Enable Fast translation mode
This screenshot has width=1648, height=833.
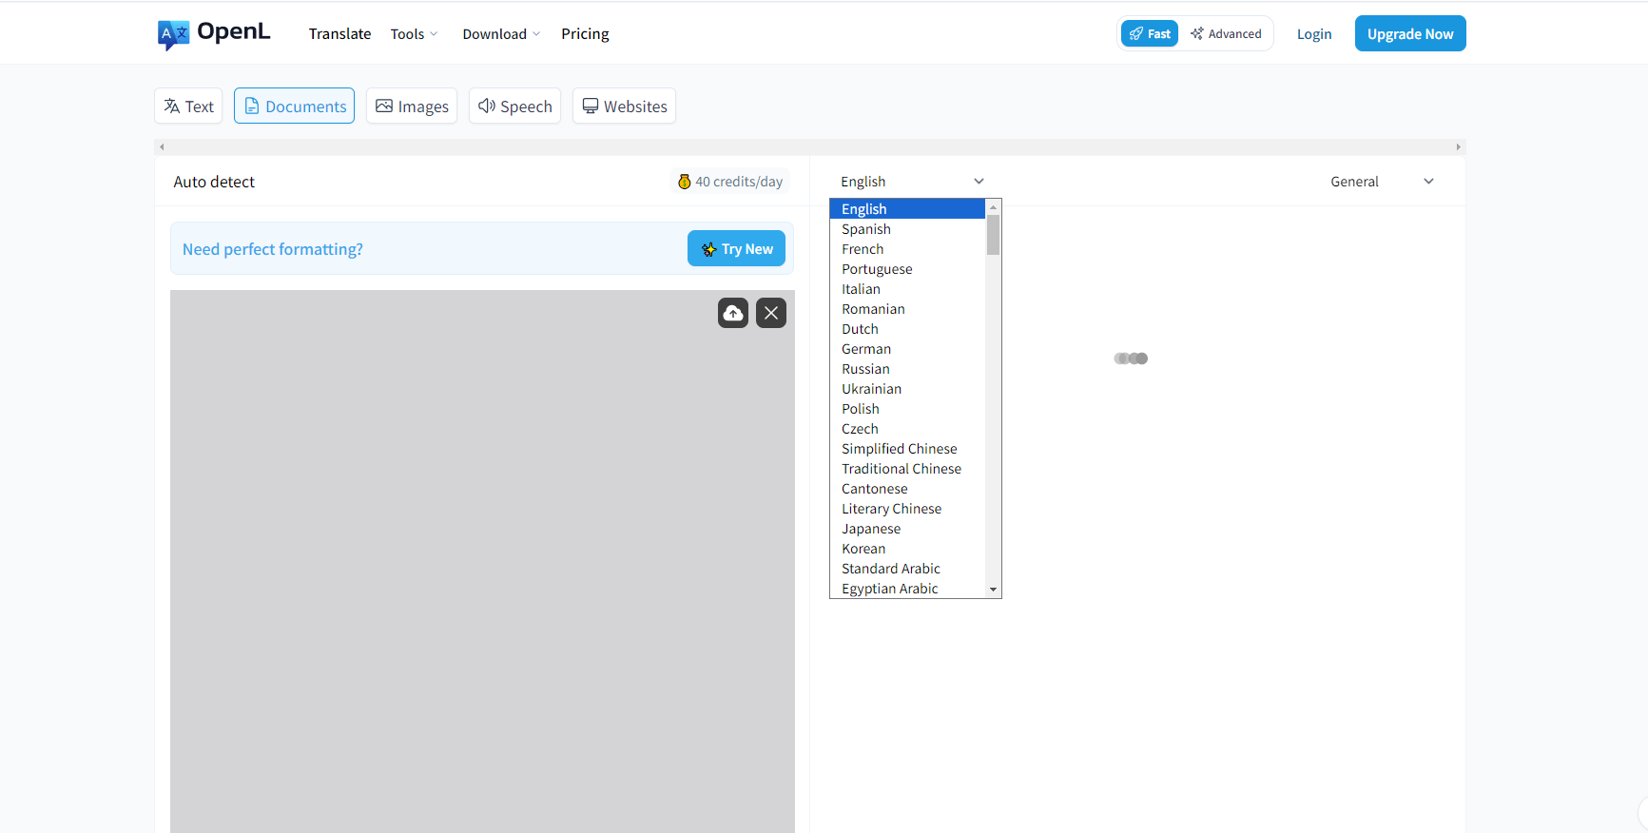tap(1150, 34)
